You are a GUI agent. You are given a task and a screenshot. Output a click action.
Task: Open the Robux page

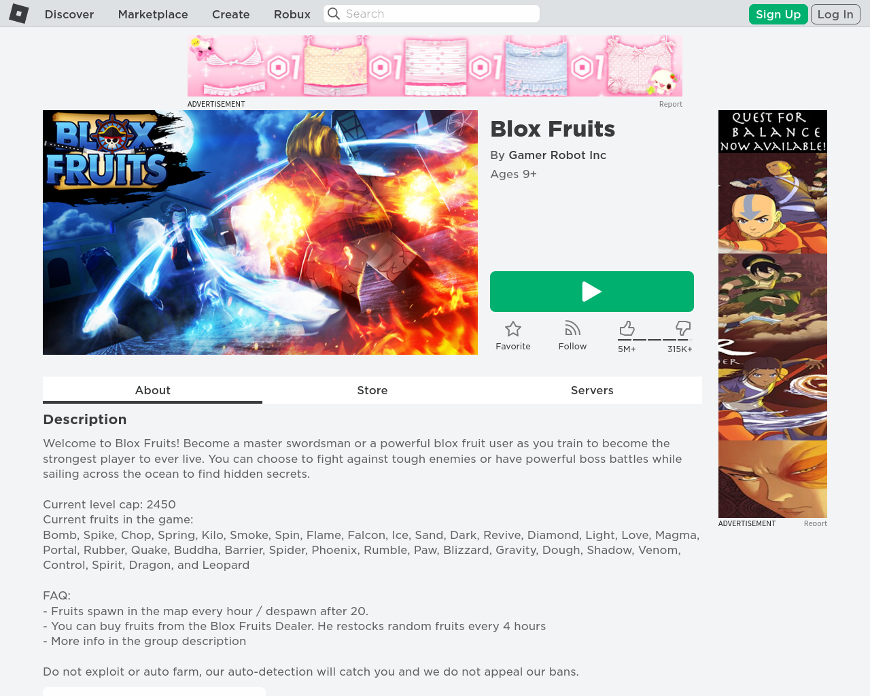292,14
